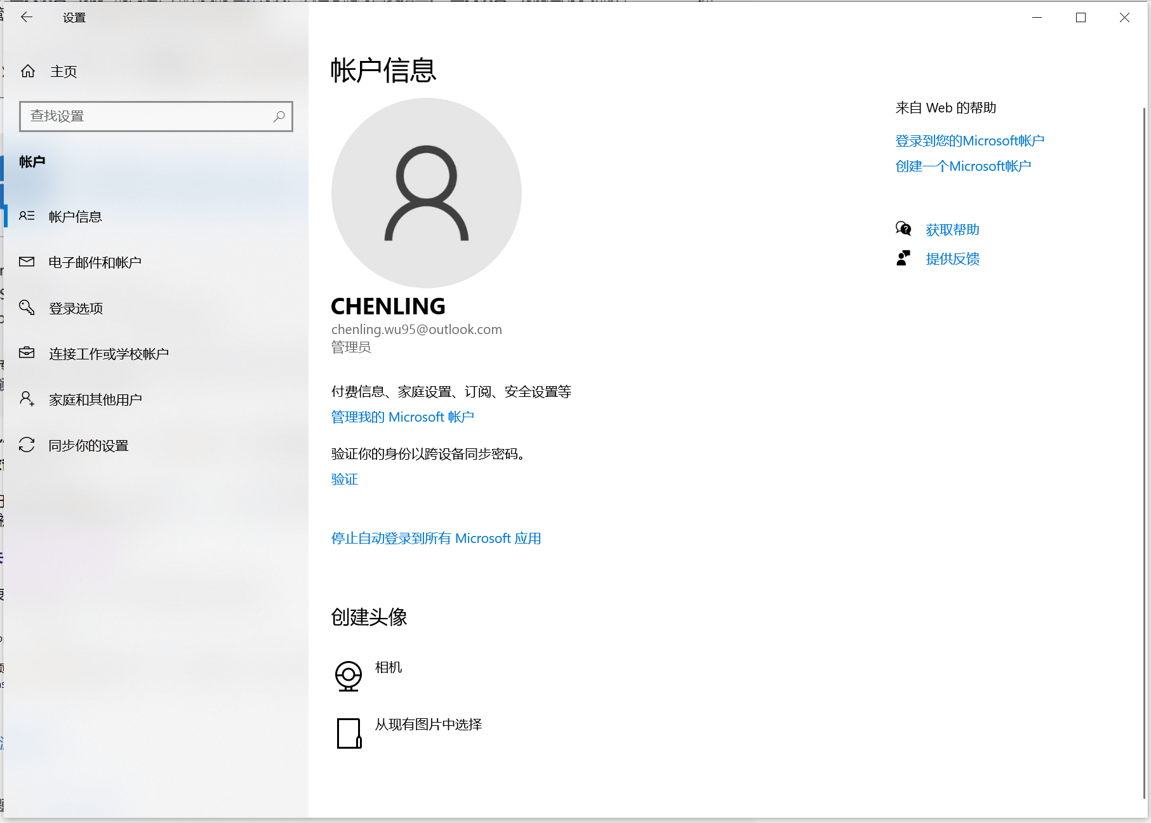Open 登录到您的Microsoft帐户 help link
1151x823 pixels.
pyautogui.click(x=969, y=140)
